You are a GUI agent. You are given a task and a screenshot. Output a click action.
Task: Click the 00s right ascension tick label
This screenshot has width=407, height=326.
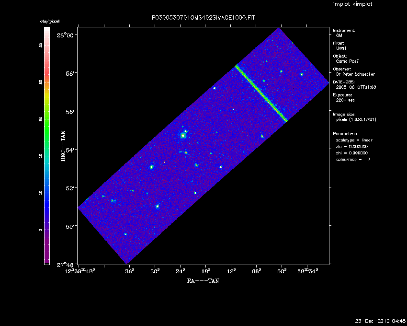click(x=282, y=271)
